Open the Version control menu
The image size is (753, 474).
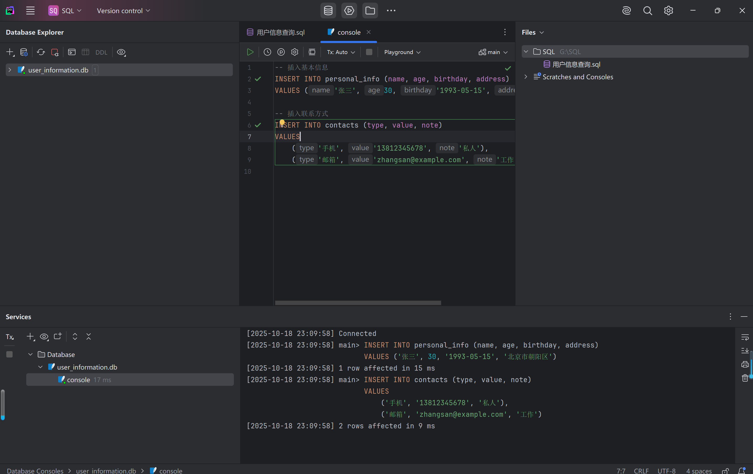pyautogui.click(x=123, y=11)
